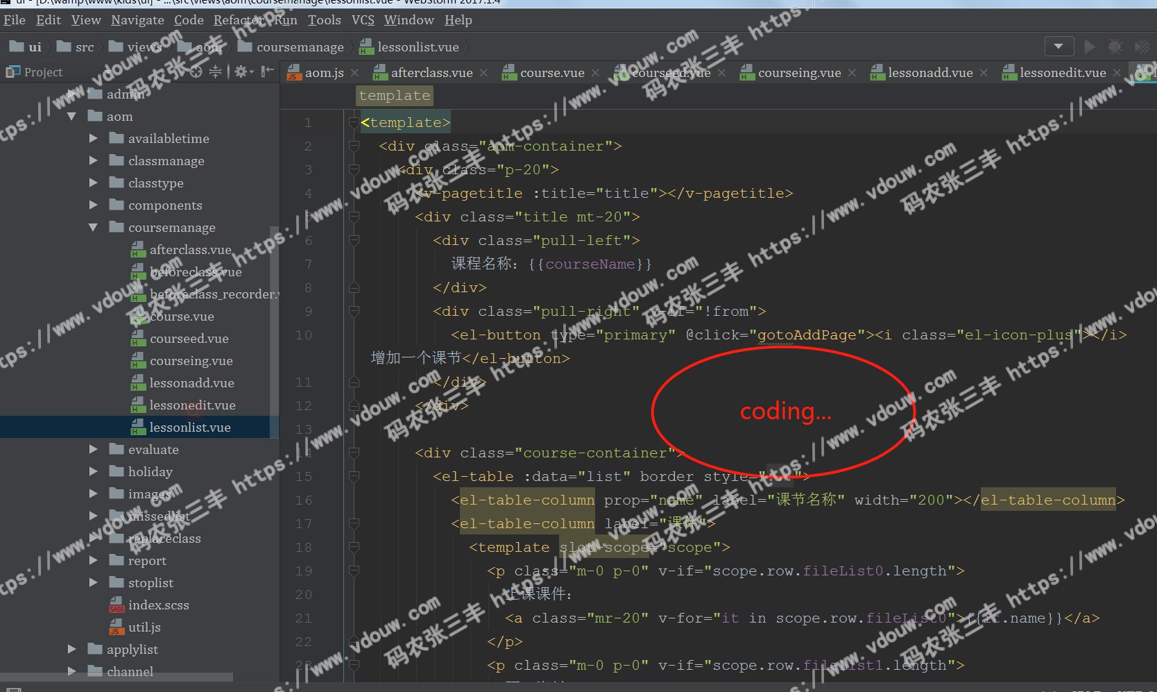Close the aom.js editor tab
This screenshot has width=1157, height=692.
(x=354, y=73)
